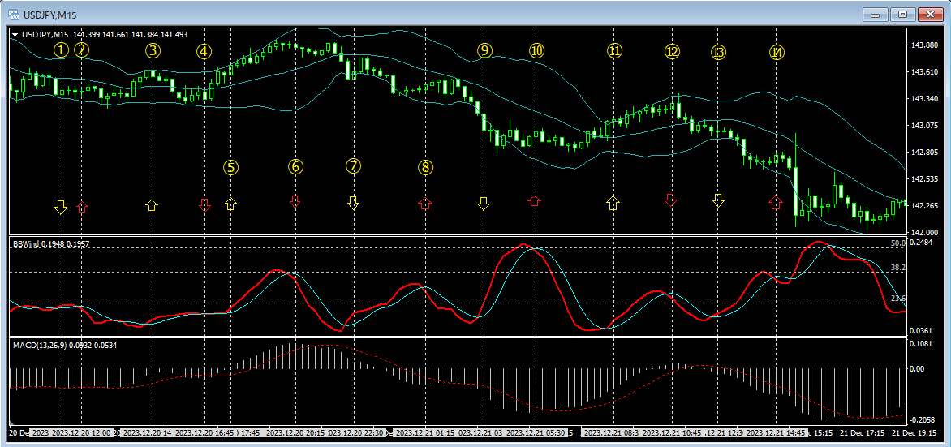Click the MACD(13,26,9) 0.0932 0.0534 indicator label
Screen dimensions: 951x447
(x=65, y=345)
